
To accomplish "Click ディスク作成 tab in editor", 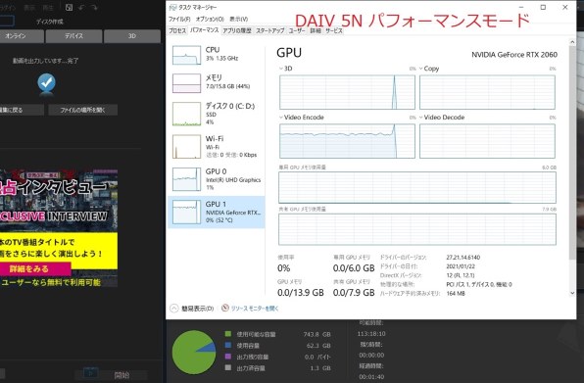I will (50, 22).
